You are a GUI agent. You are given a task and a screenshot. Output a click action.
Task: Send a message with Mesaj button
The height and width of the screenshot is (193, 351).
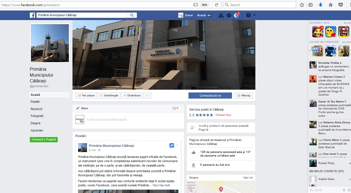[x=244, y=96]
